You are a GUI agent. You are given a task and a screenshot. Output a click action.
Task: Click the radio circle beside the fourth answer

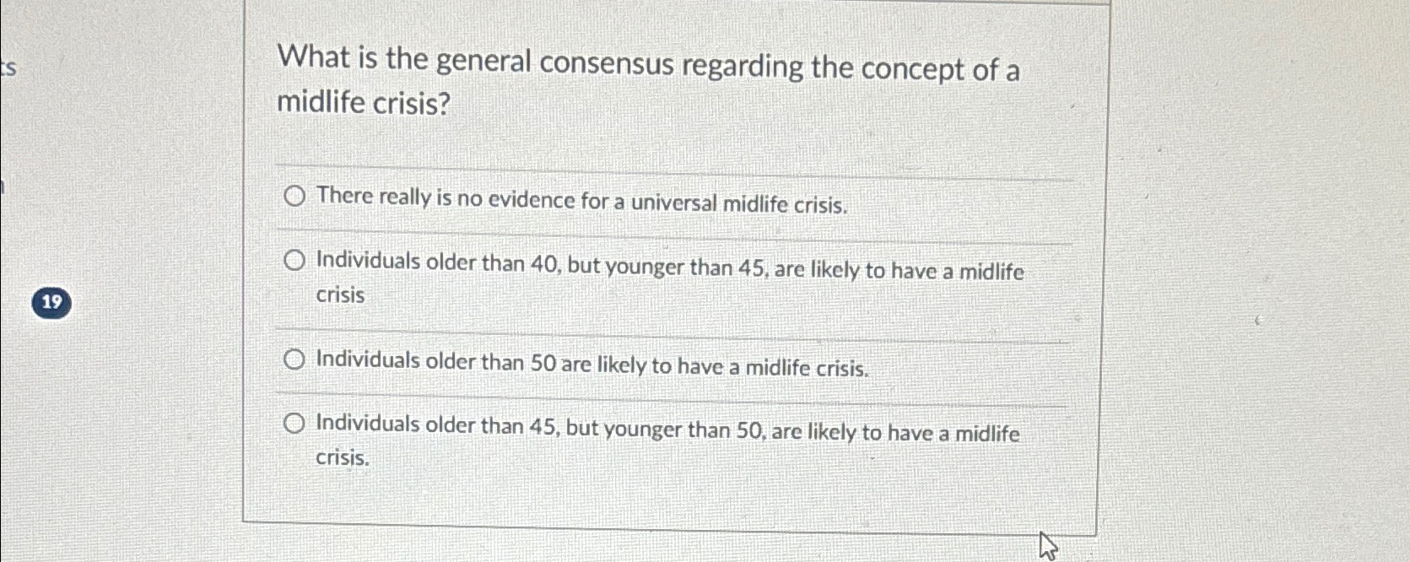(294, 422)
